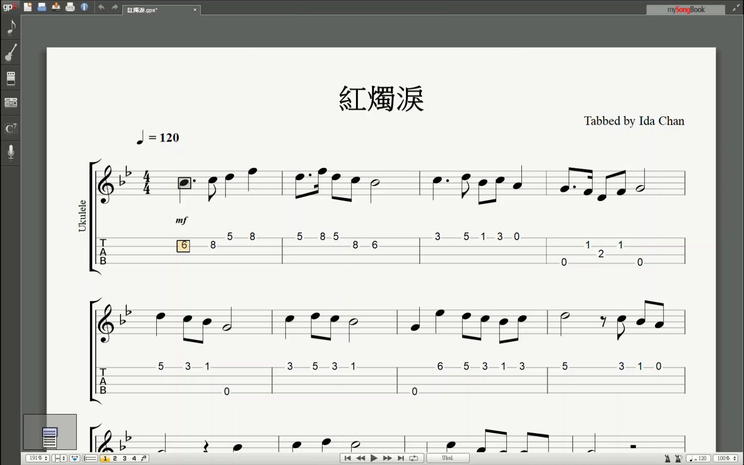
Task: Toggle the count-in metronome
Action: (679, 459)
